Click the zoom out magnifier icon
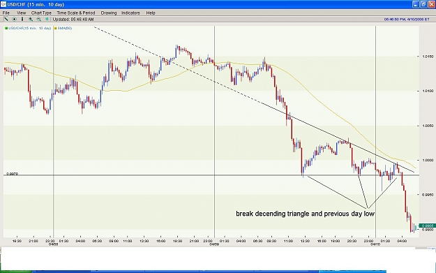Image resolution: width=436 pixels, height=273 pixels. tap(38, 20)
